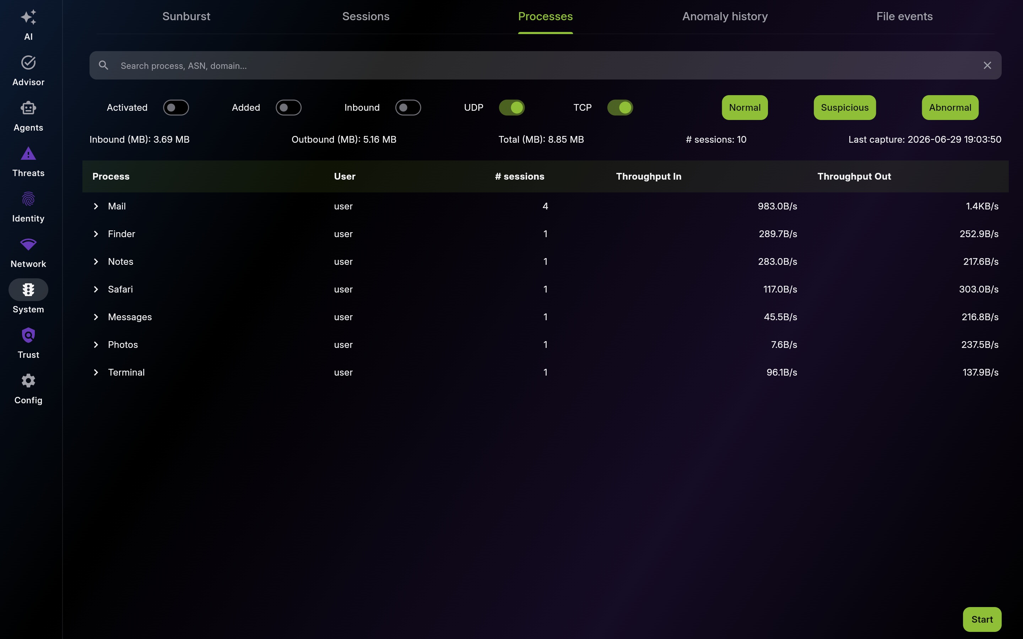Clear the search with the X icon
1023x639 pixels.
pyautogui.click(x=987, y=66)
